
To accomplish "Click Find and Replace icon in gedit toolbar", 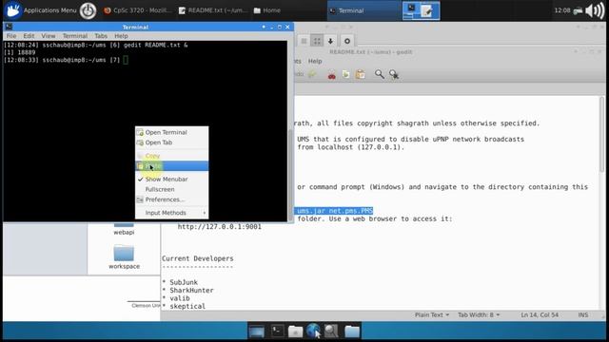I will tap(394, 74).
